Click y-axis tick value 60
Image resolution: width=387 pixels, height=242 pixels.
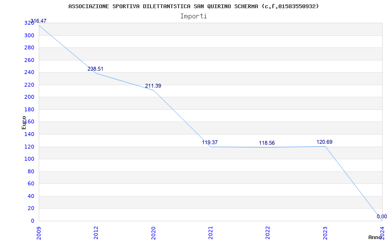(x=31, y=184)
